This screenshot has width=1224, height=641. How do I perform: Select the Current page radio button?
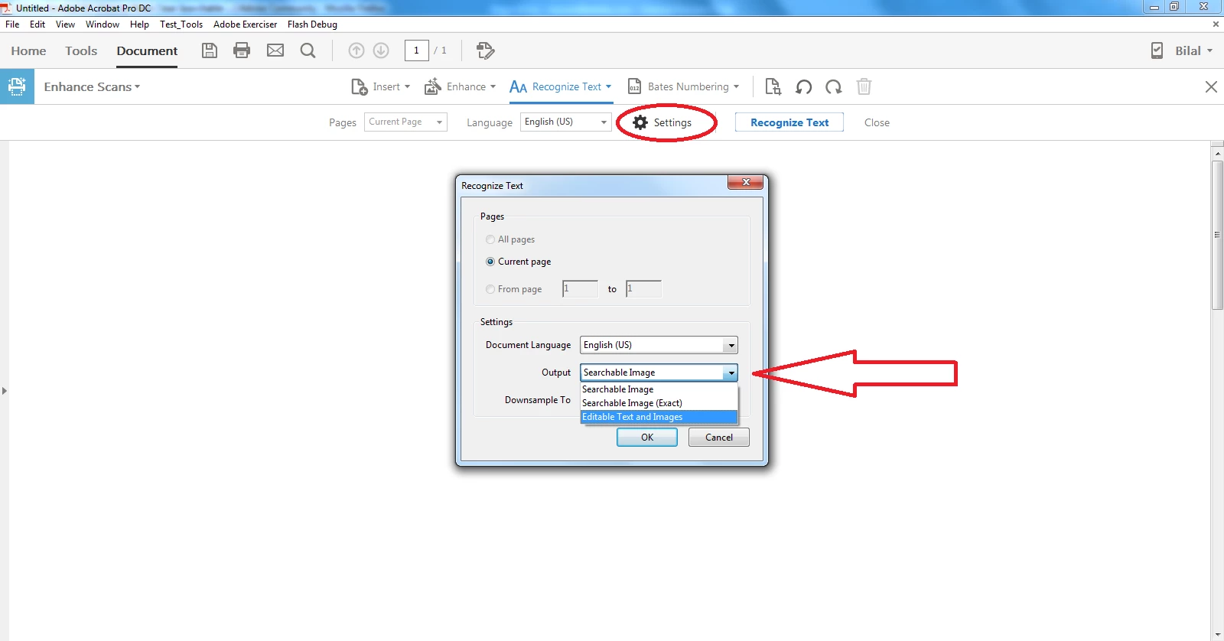coord(490,262)
